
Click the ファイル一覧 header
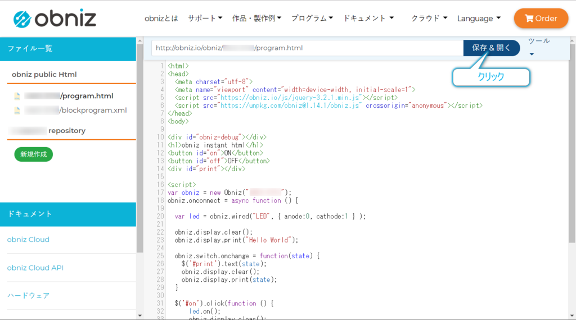coord(68,49)
